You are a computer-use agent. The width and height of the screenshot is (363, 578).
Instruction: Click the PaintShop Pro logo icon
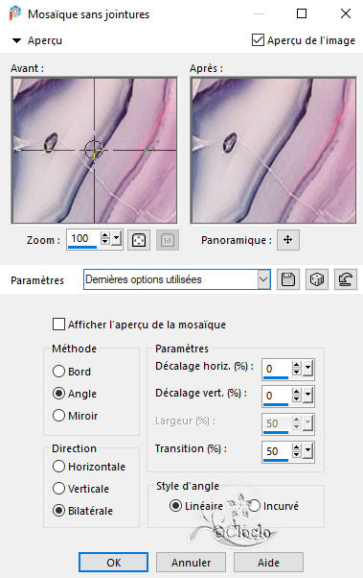(15, 14)
